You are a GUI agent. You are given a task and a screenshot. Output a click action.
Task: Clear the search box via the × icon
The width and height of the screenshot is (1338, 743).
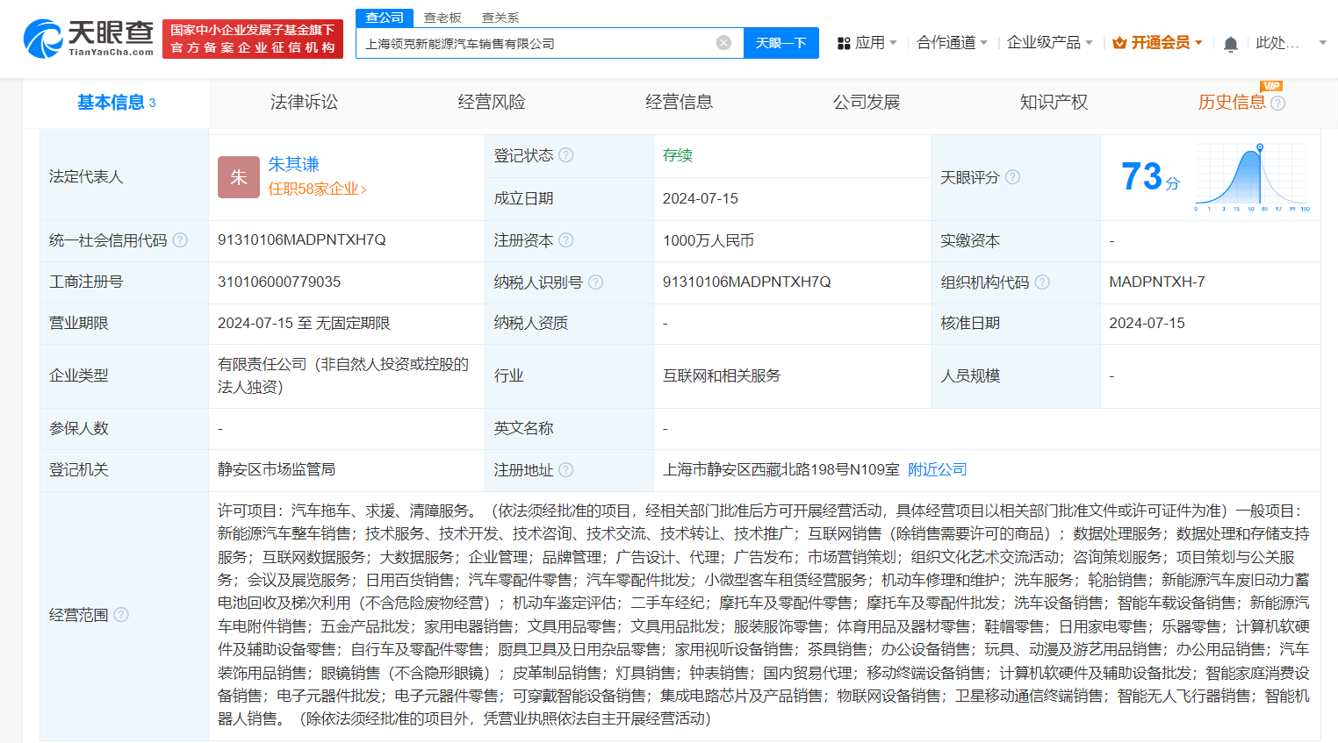point(723,42)
